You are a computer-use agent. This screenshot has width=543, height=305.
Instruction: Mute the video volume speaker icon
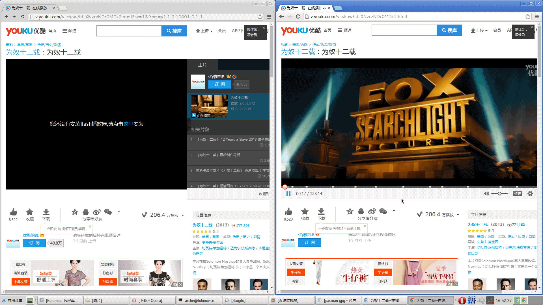click(x=486, y=193)
